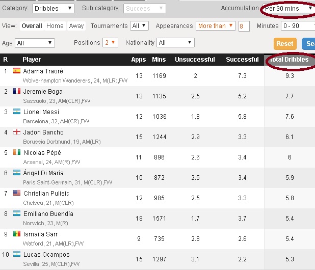Sort by the R rank column header
315x270 pixels.
point(6,60)
